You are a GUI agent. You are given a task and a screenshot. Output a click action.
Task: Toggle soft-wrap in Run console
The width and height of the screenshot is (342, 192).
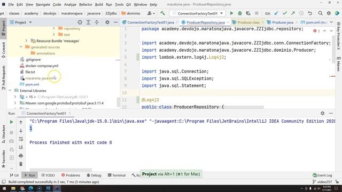click(x=21, y=139)
